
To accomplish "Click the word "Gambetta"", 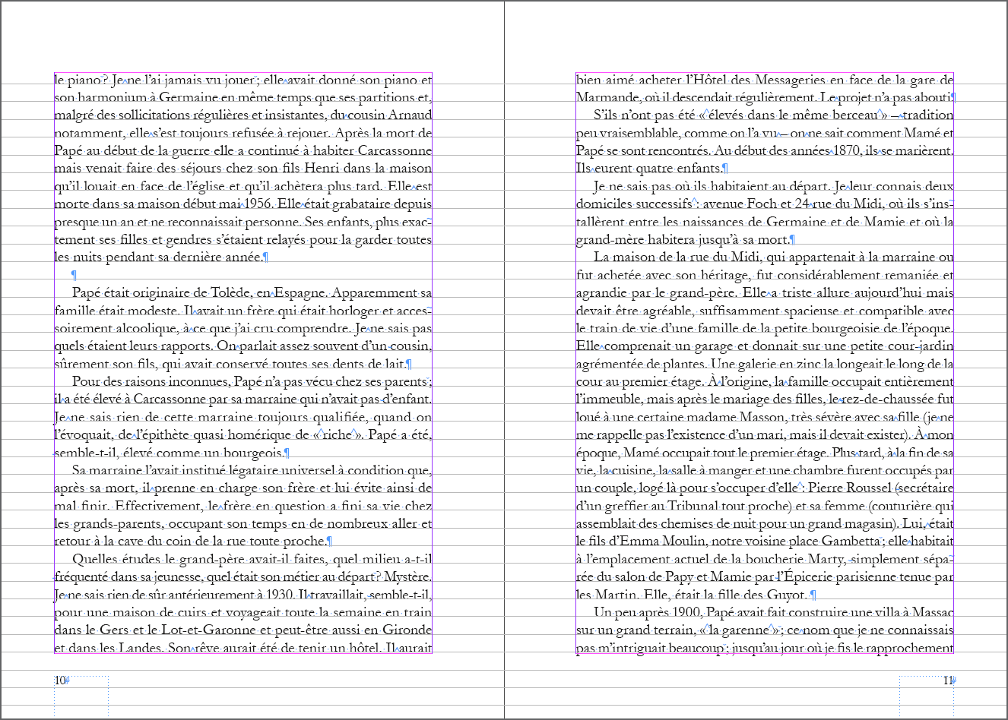I will coord(851,542).
